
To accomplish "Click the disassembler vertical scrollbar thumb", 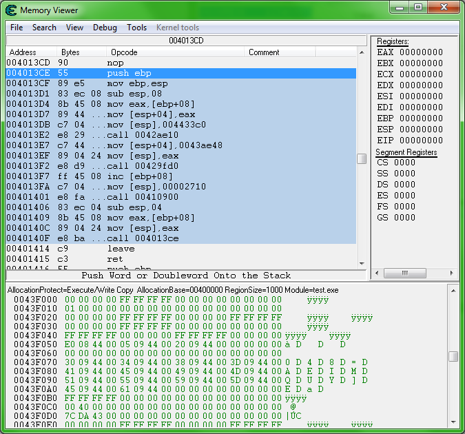I will pyautogui.click(x=361, y=158).
